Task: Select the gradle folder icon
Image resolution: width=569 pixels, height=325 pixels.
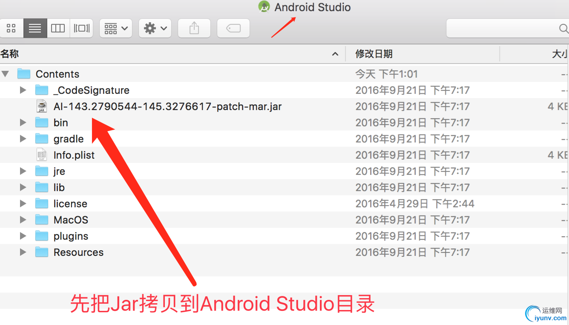Action: pyautogui.click(x=42, y=139)
